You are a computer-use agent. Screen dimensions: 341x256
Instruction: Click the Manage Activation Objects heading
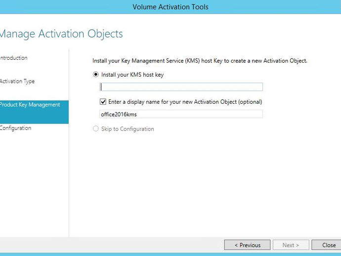pyautogui.click(x=61, y=34)
